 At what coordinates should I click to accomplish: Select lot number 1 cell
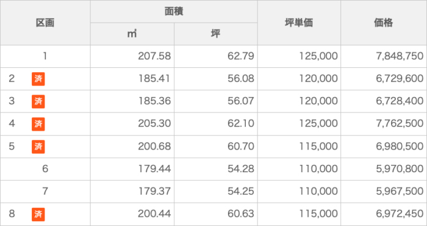click(45, 56)
